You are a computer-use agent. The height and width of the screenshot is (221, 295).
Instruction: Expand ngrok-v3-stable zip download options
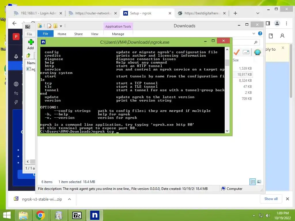coord(69,199)
